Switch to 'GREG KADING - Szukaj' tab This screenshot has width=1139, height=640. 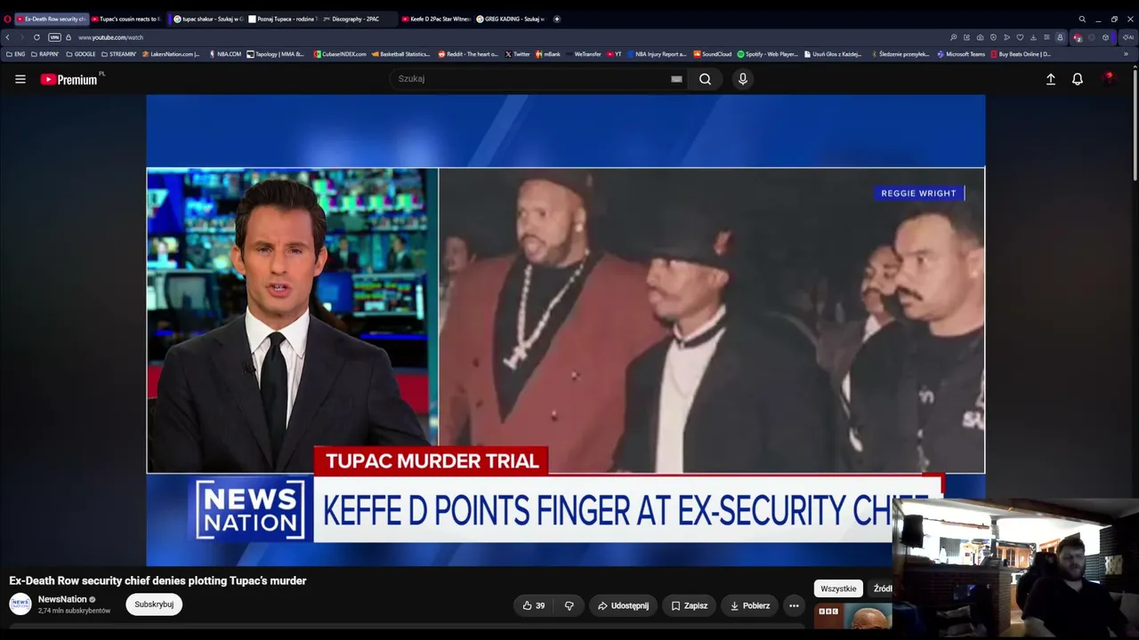click(x=511, y=19)
